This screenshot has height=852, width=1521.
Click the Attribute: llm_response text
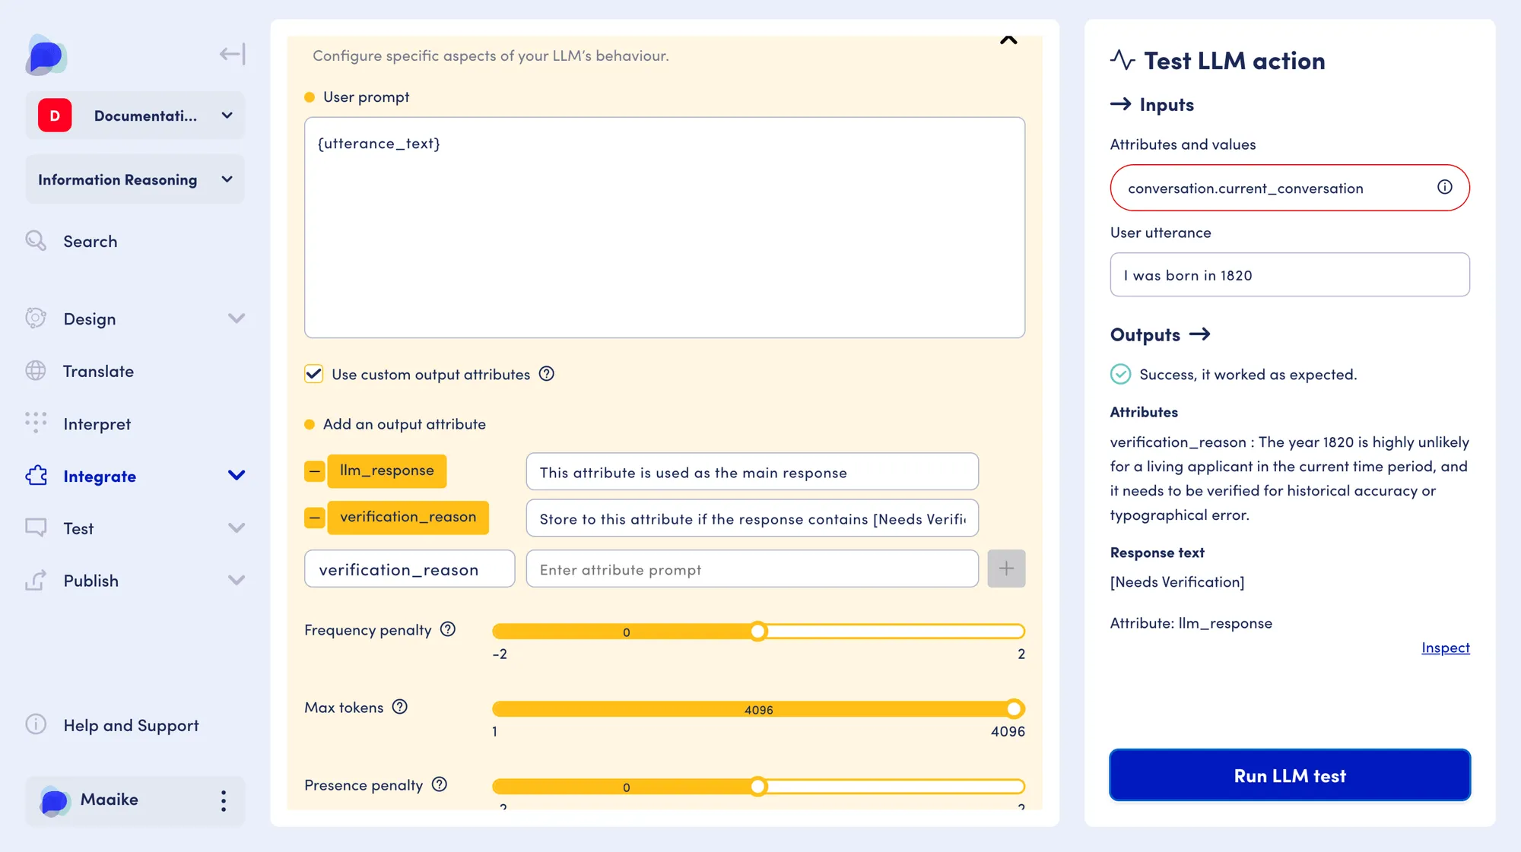[x=1191, y=623]
